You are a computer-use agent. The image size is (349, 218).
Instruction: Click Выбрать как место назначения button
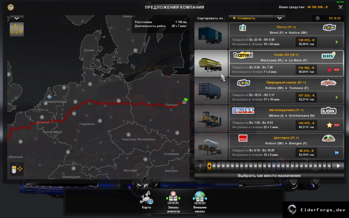click(x=269, y=176)
